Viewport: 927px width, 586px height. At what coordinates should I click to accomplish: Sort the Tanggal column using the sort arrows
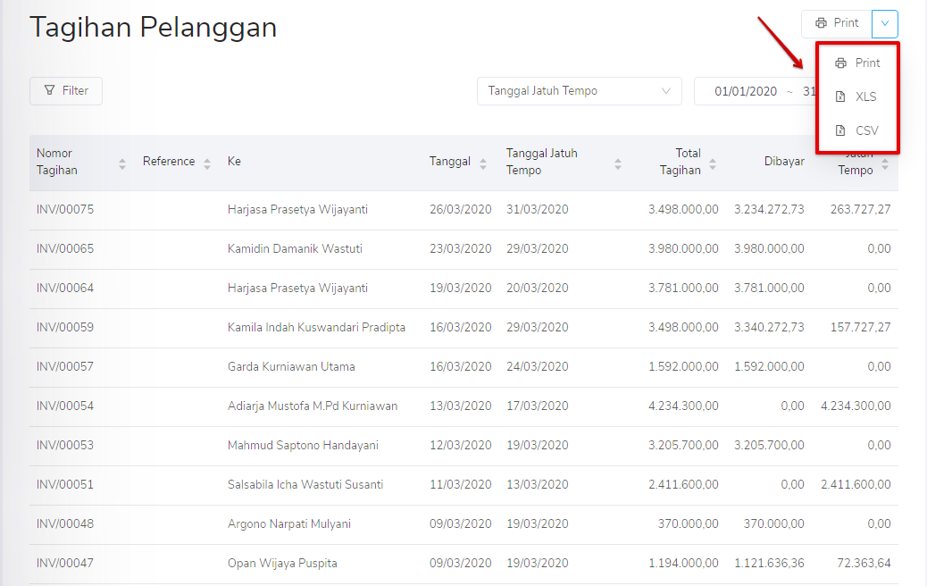[484, 161]
